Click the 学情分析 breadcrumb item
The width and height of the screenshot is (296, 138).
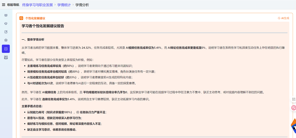(82, 5)
